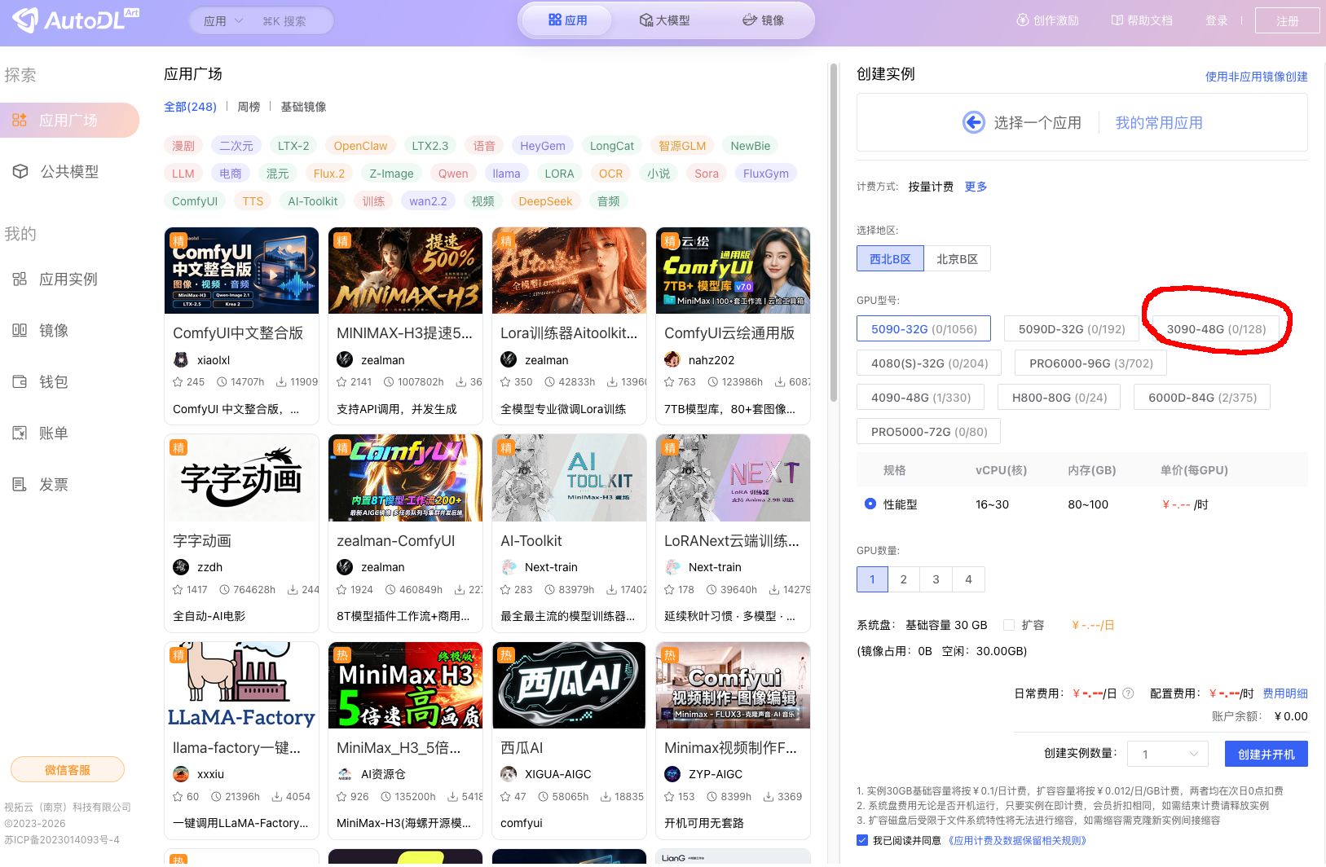Open 镜像 sidebar icon
The width and height of the screenshot is (1326, 867).
click(20, 330)
